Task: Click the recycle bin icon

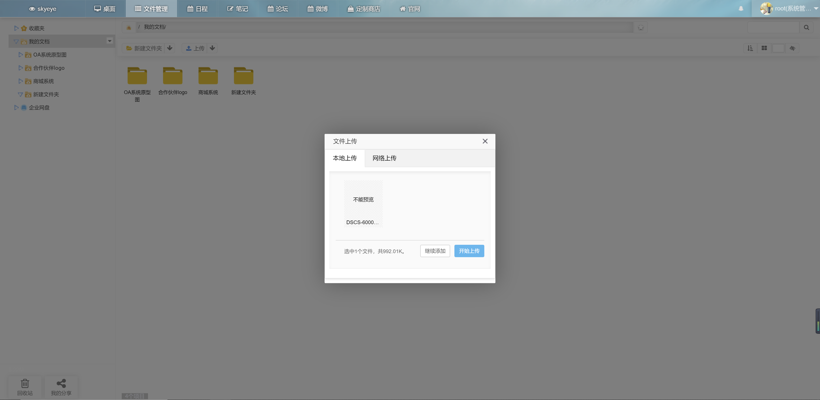Action: (x=25, y=384)
